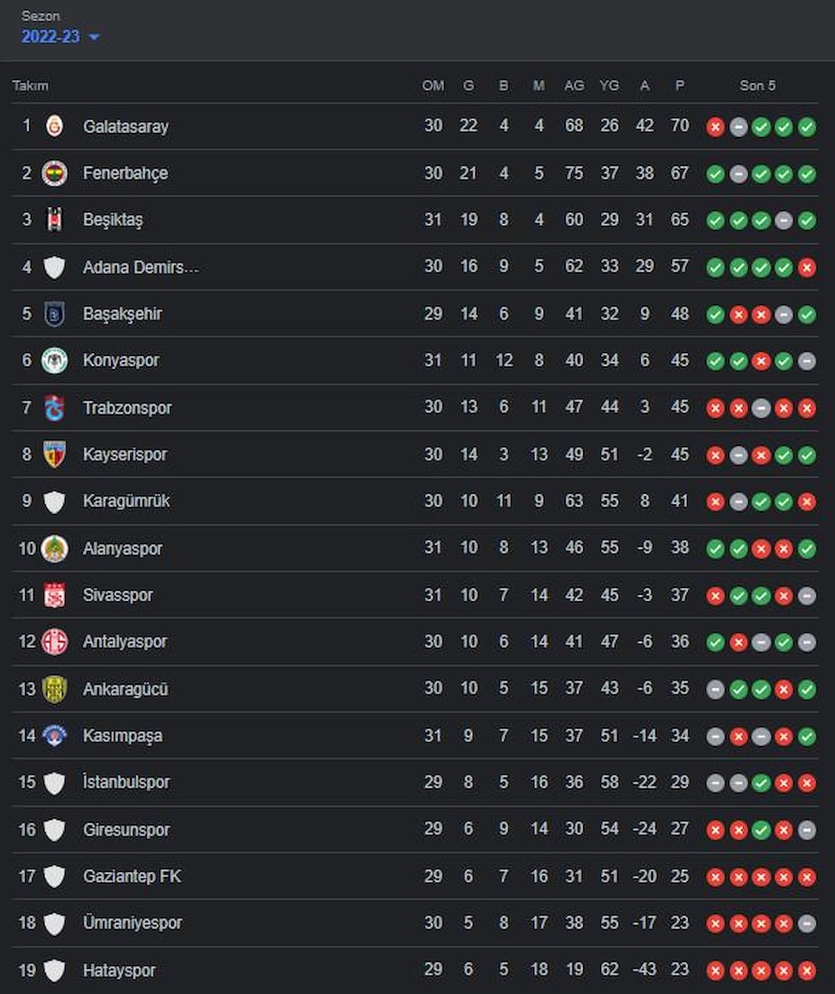Click Galatasaray's first red loss indicator

pyautogui.click(x=715, y=127)
